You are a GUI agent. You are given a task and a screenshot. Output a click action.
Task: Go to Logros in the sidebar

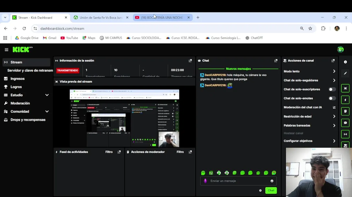[x=16, y=87]
